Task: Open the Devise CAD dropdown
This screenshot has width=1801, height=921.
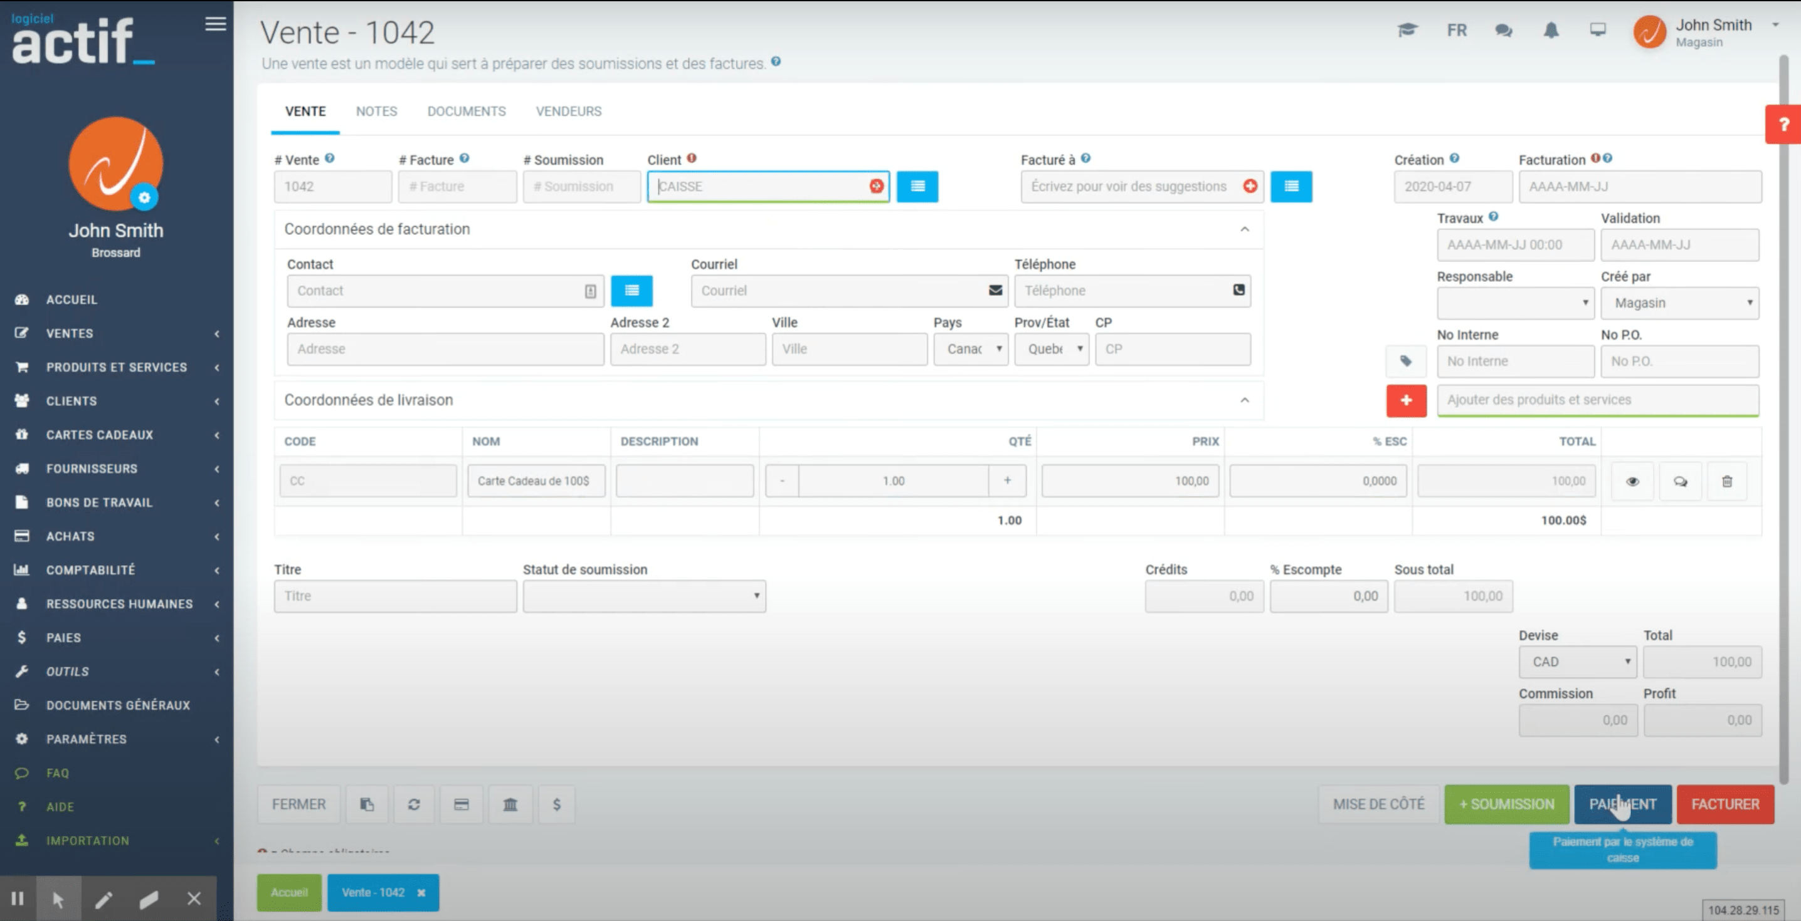Action: coord(1577,662)
